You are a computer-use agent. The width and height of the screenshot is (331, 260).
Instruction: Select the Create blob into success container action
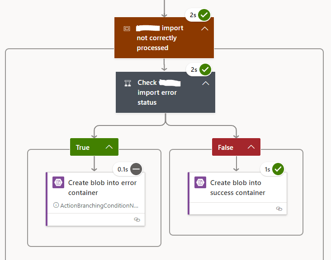[x=237, y=188]
